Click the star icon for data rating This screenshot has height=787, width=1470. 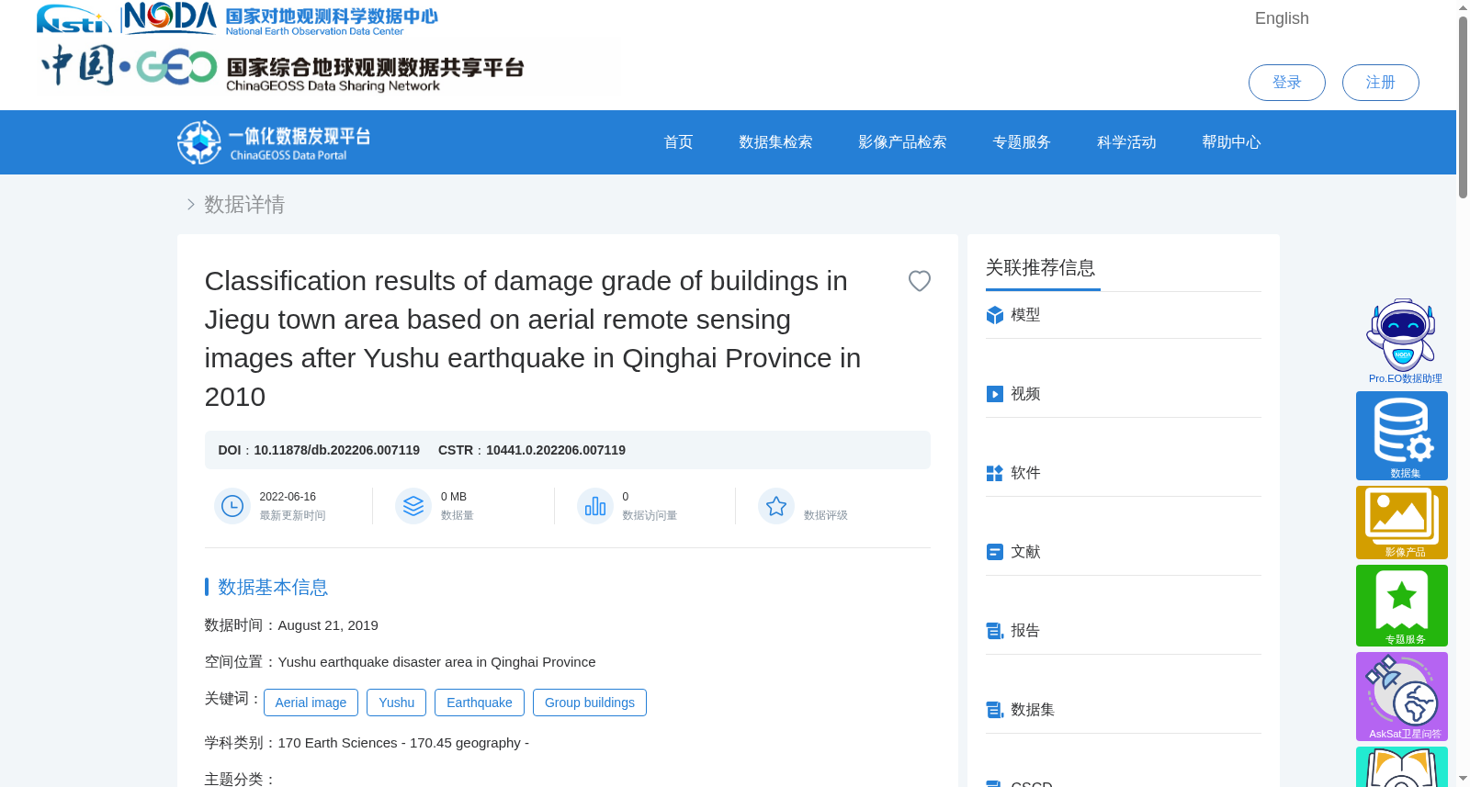pyautogui.click(x=776, y=506)
